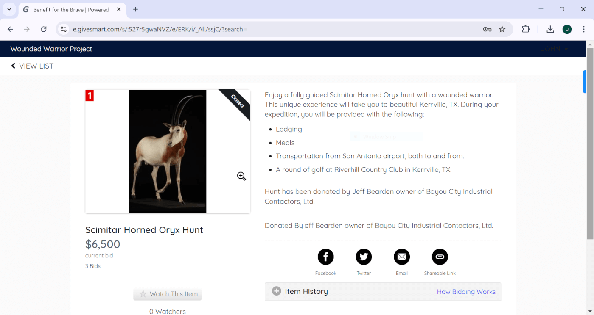
Task: Click the Scimitar Horned Oryx photo
Action: [167, 151]
